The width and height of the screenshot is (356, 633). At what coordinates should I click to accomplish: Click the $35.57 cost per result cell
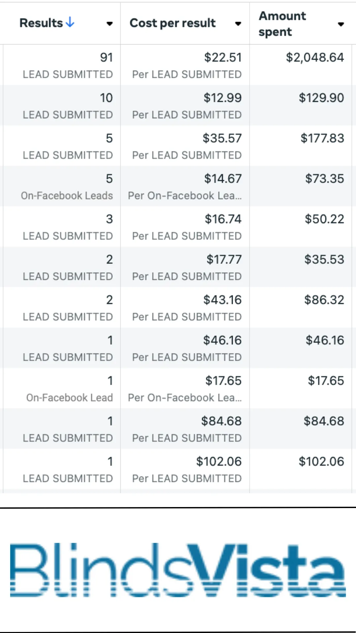[187, 146]
